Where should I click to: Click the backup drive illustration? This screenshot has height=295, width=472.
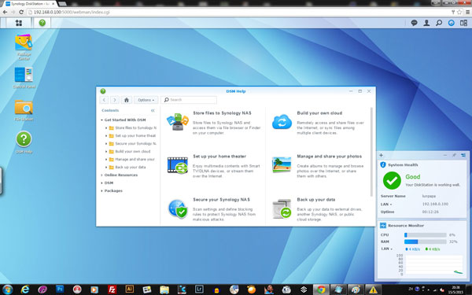coord(282,208)
